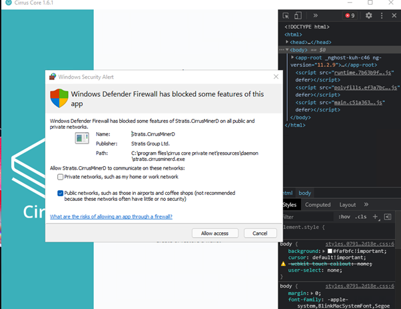This screenshot has width=401, height=309.
Task: Switch to the Layout tab
Action: 347,205
